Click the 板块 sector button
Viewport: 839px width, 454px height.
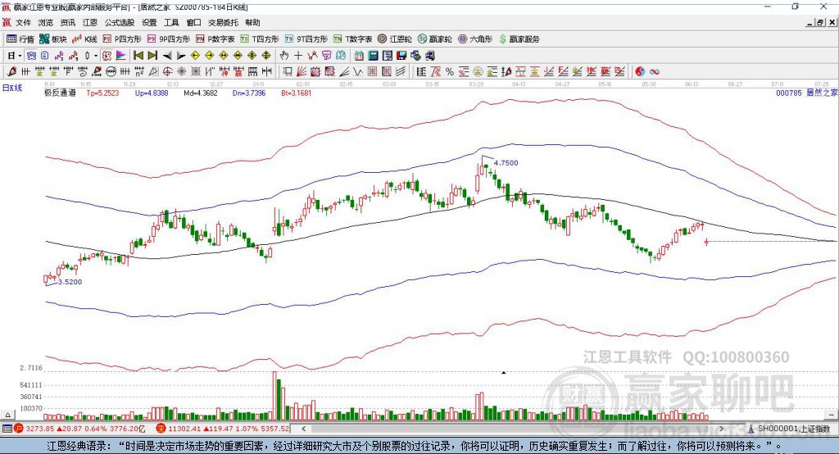(x=53, y=39)
